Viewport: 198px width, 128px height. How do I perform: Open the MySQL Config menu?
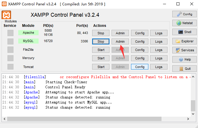(x=140, y=41)
